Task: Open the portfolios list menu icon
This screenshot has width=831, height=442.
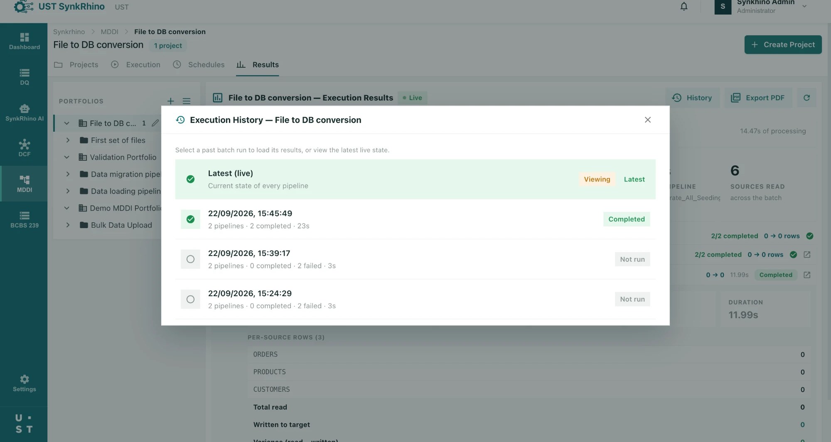Action: click(x=187, y=101)
